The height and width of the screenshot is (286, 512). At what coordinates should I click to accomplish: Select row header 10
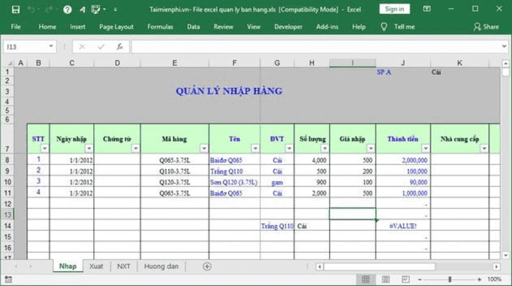pyautogui.click(x=8, y=182)
